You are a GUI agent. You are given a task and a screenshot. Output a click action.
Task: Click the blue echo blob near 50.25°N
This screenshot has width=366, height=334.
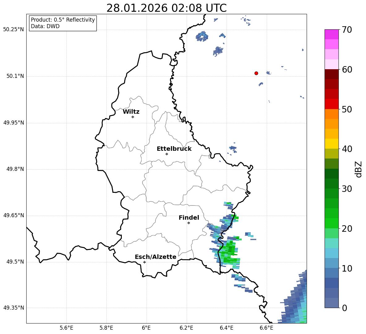point(202,36)
